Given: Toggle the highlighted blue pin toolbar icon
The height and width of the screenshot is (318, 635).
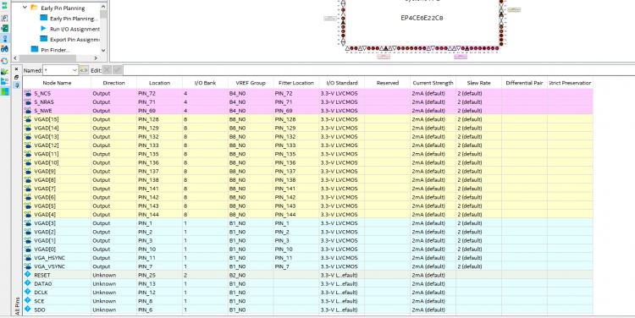Looking at the screenshot, I should click(4, 39).
